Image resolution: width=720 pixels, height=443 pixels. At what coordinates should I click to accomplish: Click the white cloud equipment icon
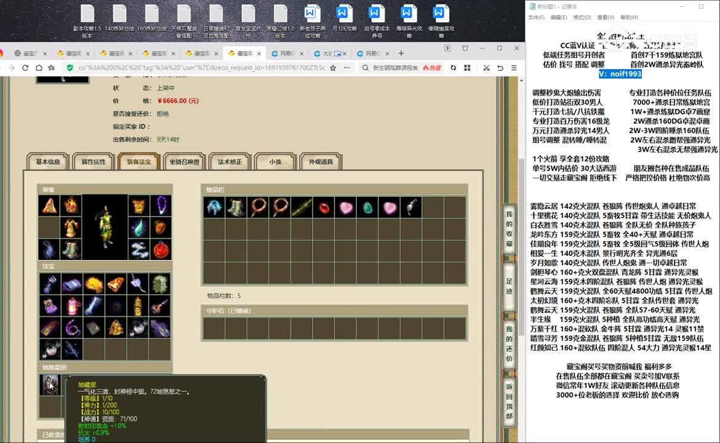(138, 250)
